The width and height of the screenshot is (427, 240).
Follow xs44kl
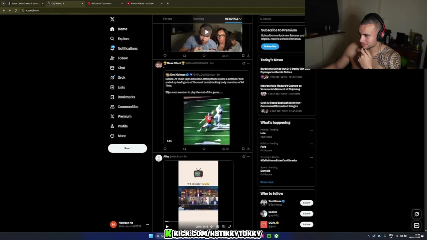point(307,214)
